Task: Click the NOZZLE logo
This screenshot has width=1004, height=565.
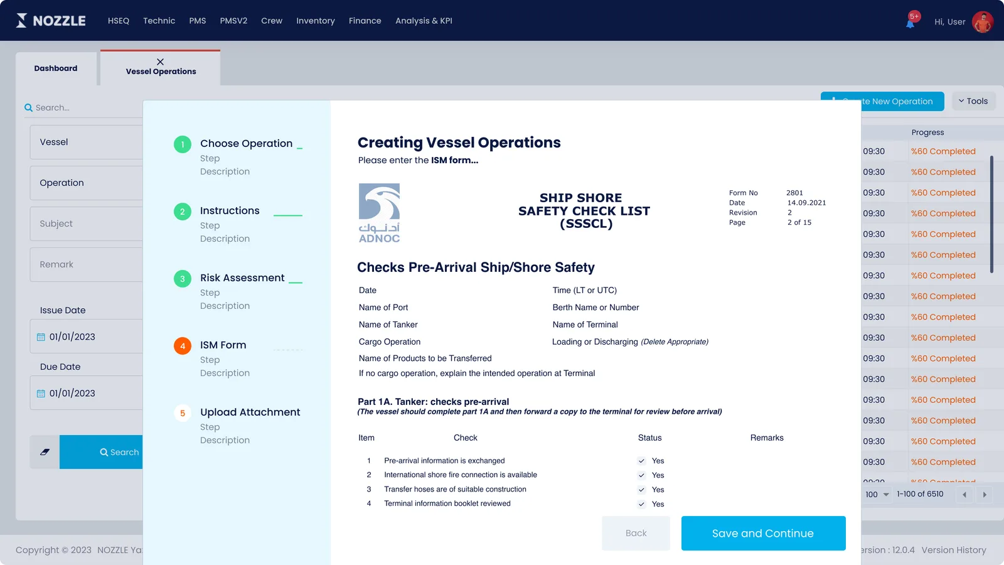Action: point(51,21)
